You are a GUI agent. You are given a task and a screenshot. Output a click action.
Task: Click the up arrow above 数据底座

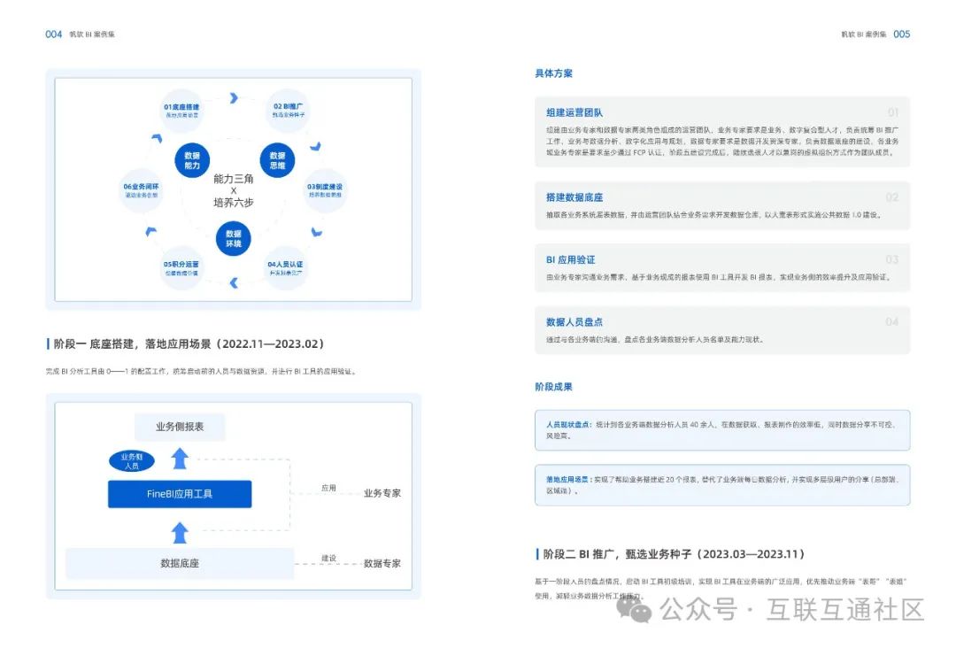click(179, 533)
